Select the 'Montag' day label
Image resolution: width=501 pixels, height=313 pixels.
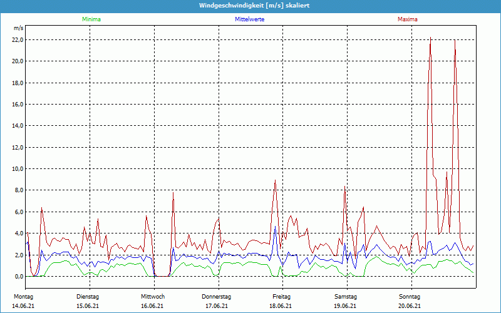[x=23, y=296]
